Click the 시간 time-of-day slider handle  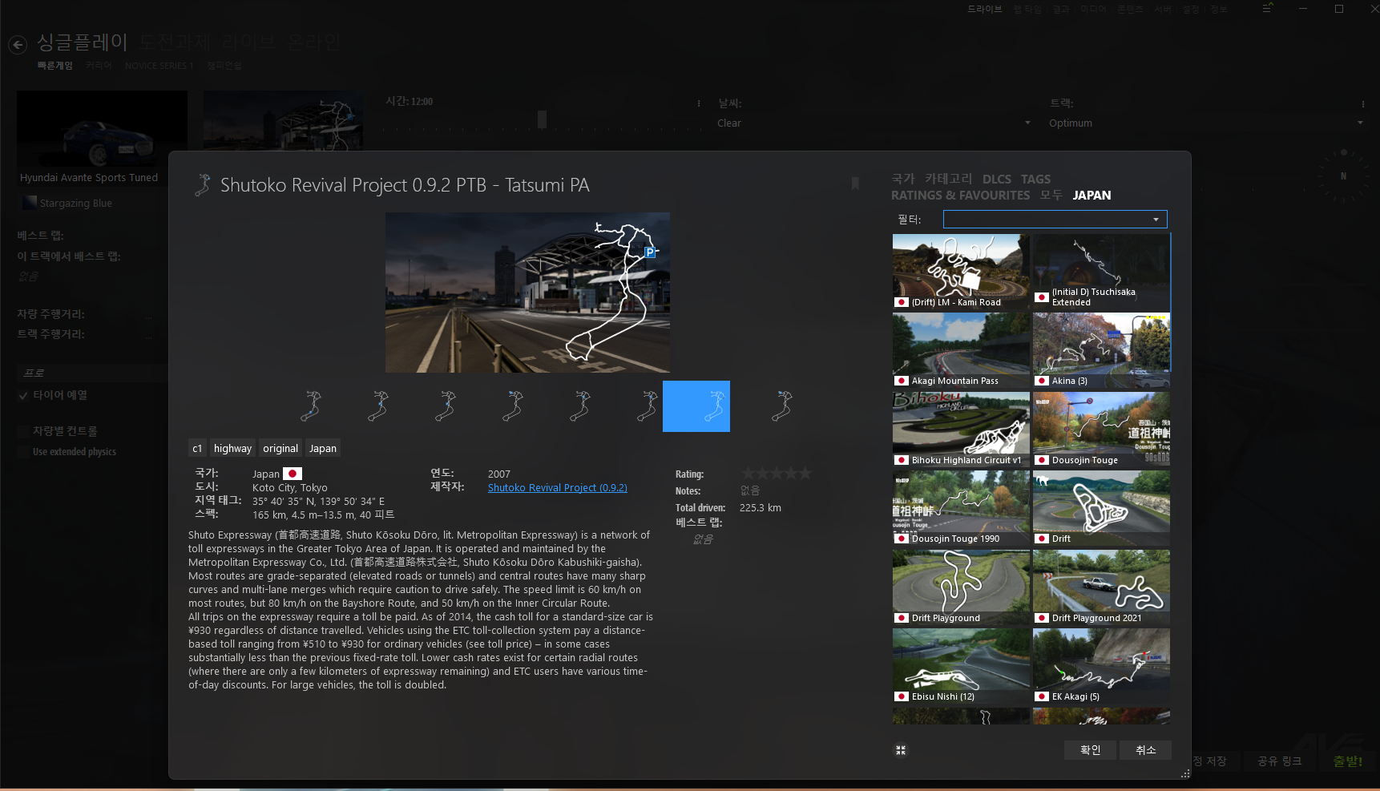[542, 119]
